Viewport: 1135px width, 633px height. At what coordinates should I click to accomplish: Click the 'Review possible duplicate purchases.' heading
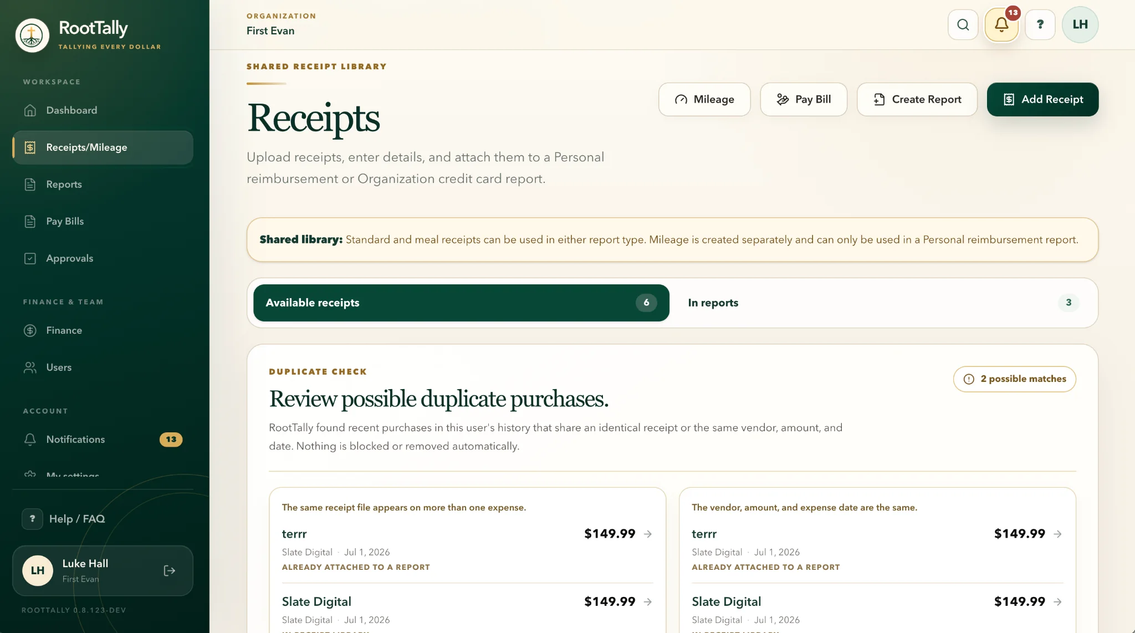click(438, 399)
